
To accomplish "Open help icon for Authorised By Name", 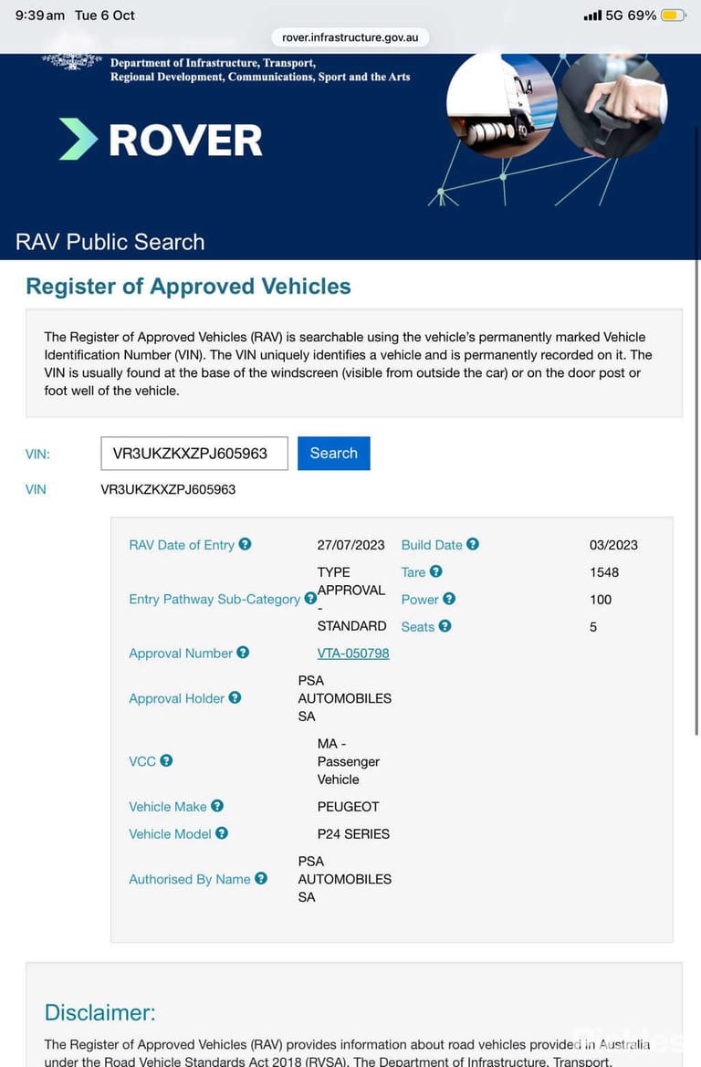I will point(261,878).
